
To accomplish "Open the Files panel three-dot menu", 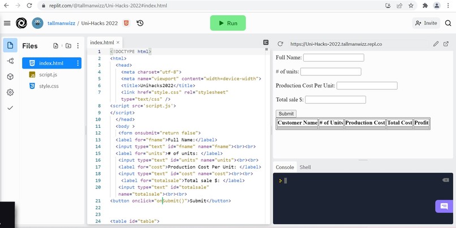I will pyautogui.click(x=78, y=46).
